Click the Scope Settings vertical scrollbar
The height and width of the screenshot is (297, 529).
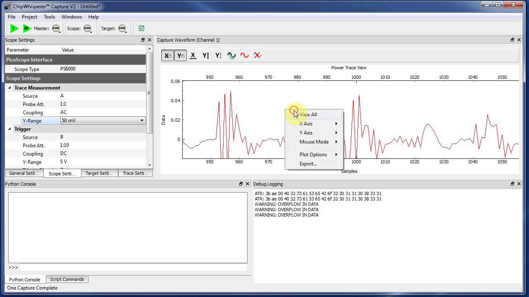150,93
